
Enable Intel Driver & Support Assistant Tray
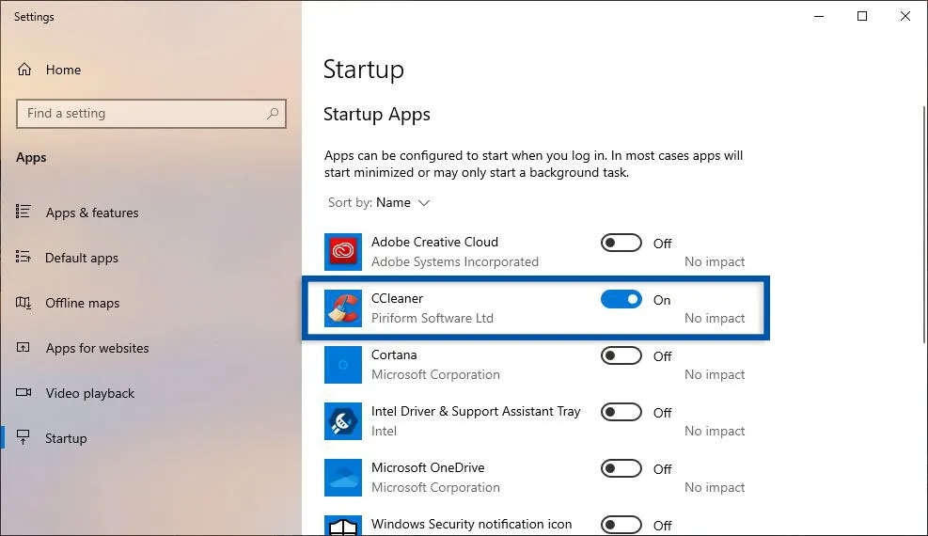point(621,412)
